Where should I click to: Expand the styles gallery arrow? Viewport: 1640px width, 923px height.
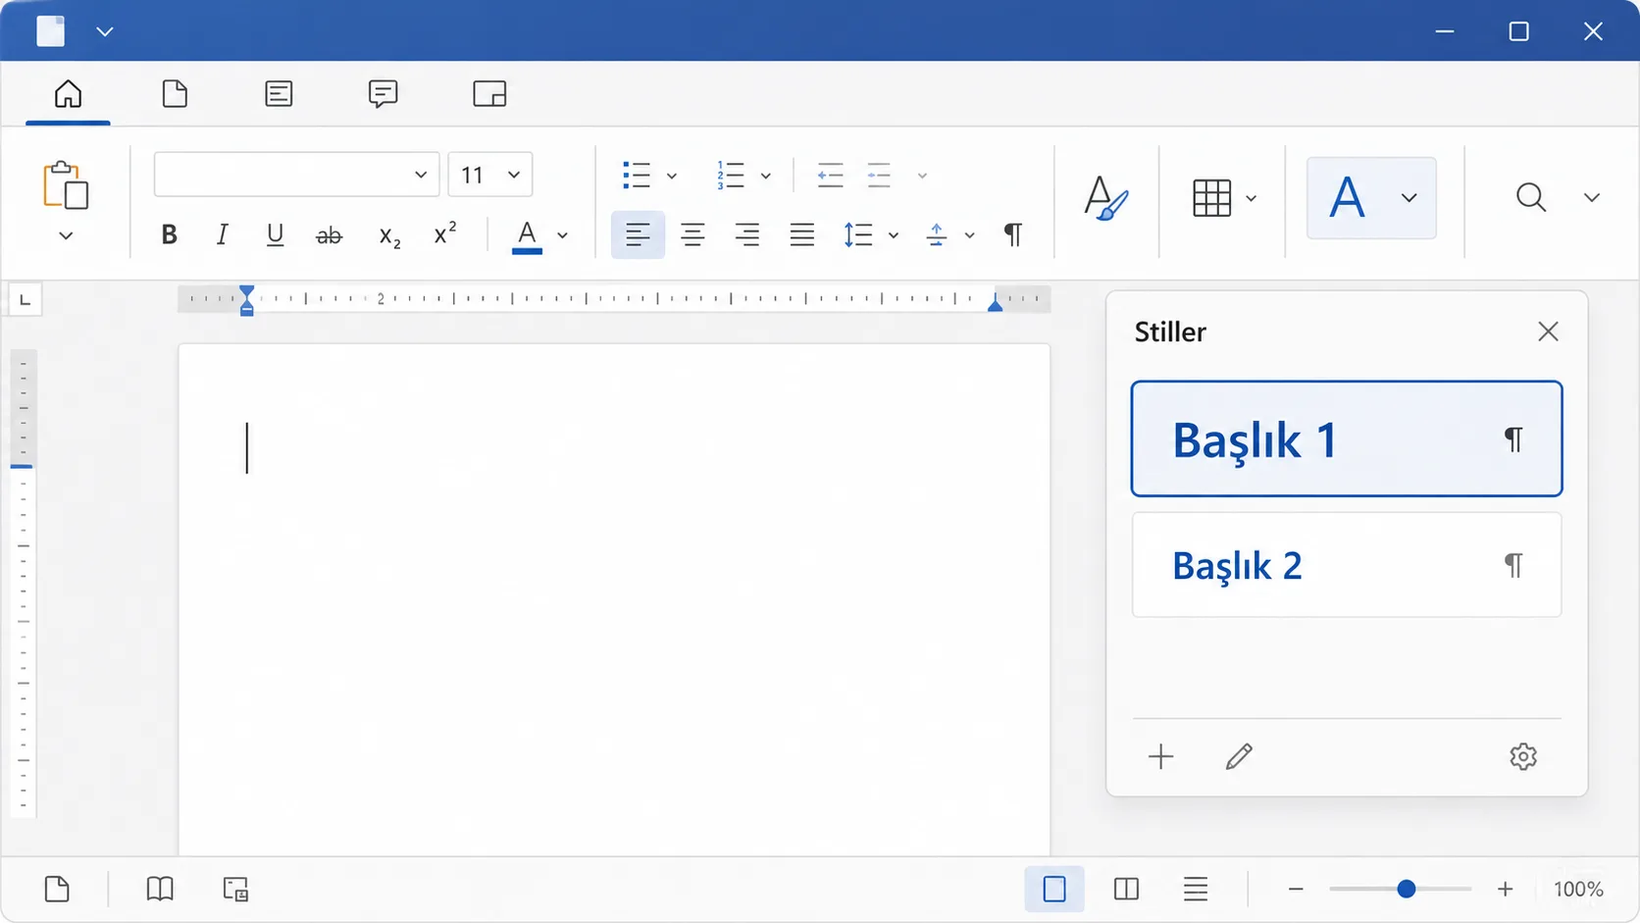pos(1409,198)
